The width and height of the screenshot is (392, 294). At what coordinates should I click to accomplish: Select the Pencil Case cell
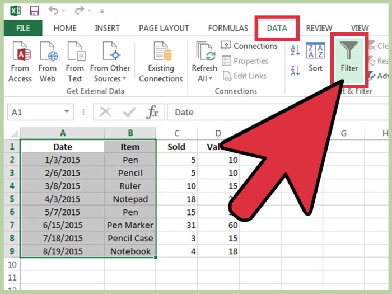130,238
